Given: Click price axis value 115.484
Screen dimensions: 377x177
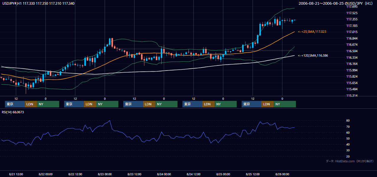Looking at the screenshot, I should point(352,89).
